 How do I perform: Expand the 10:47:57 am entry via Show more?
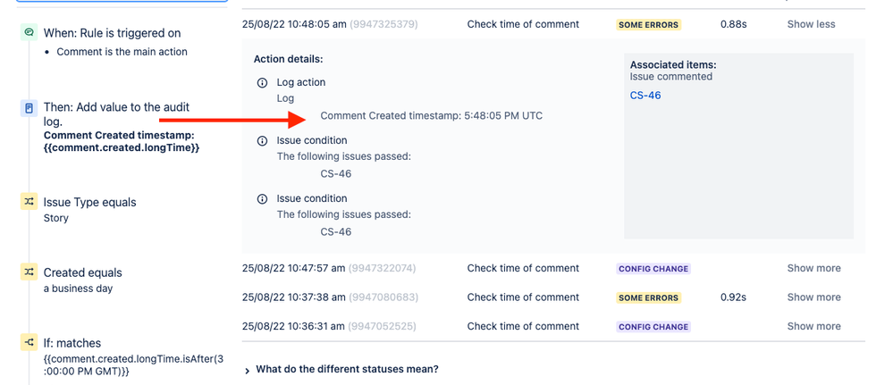[x=813, y=268]
